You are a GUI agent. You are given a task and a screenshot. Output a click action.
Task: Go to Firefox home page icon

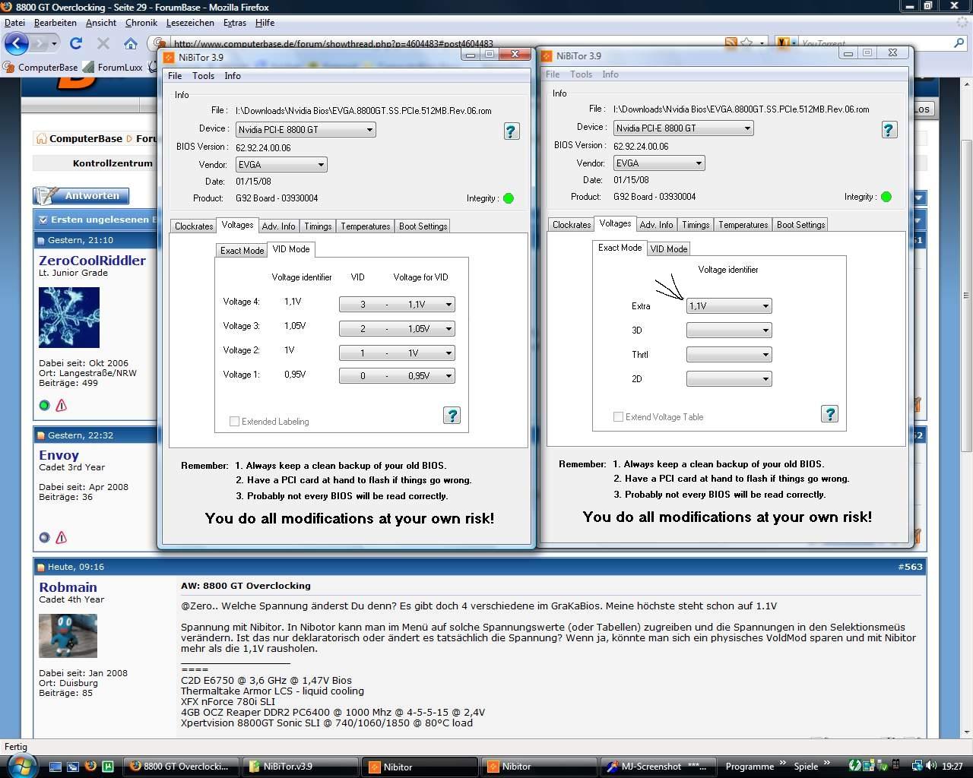click(131, 44)
